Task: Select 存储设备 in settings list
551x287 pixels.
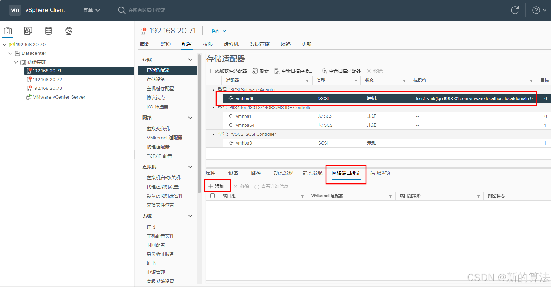Action: point(156,79)
